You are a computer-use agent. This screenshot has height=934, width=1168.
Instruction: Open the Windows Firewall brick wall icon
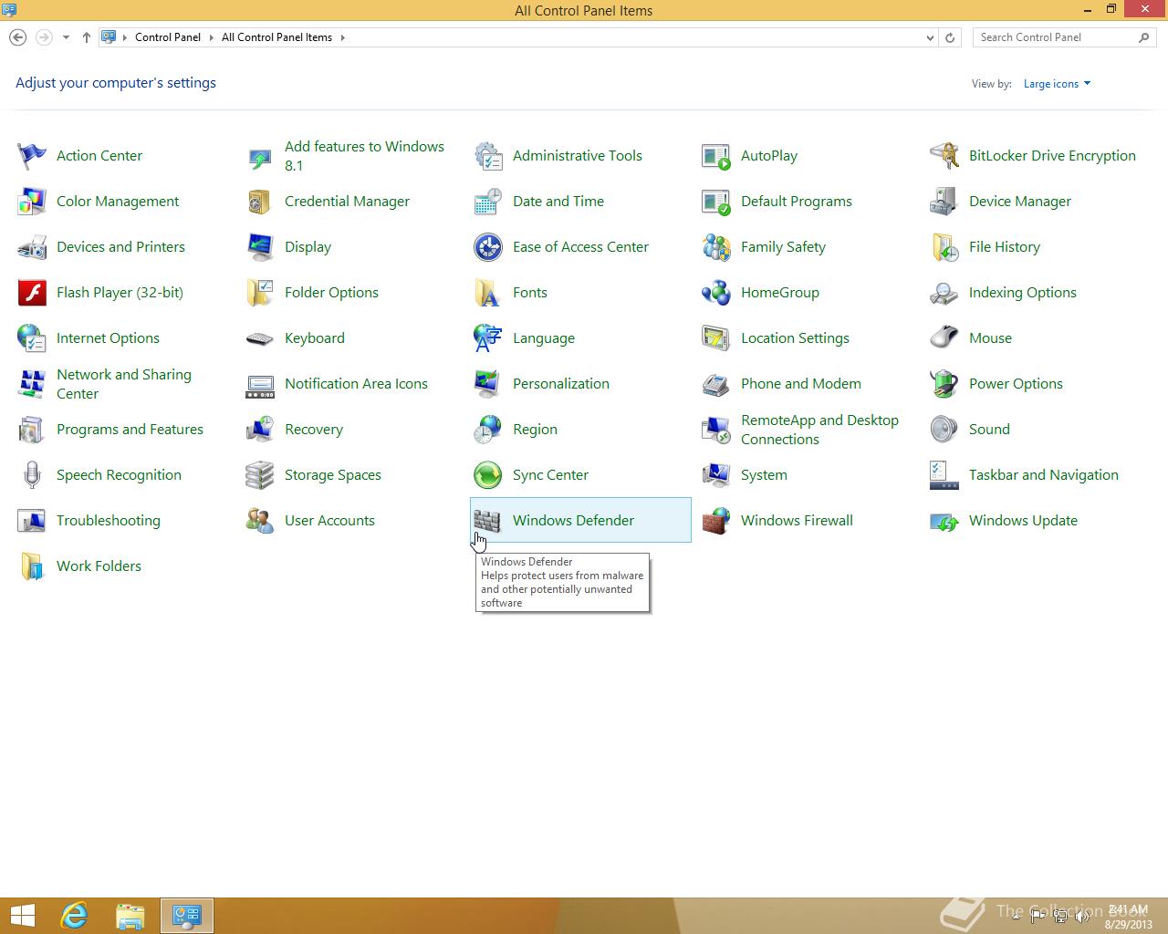click(x=716, y=521)
